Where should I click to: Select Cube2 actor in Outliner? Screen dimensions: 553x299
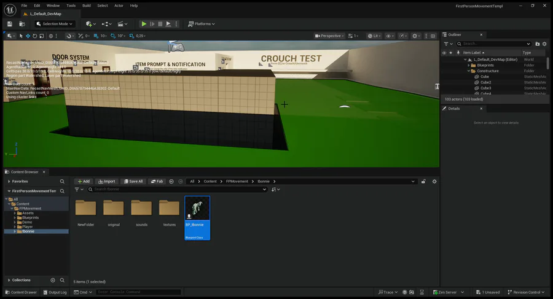485,82
